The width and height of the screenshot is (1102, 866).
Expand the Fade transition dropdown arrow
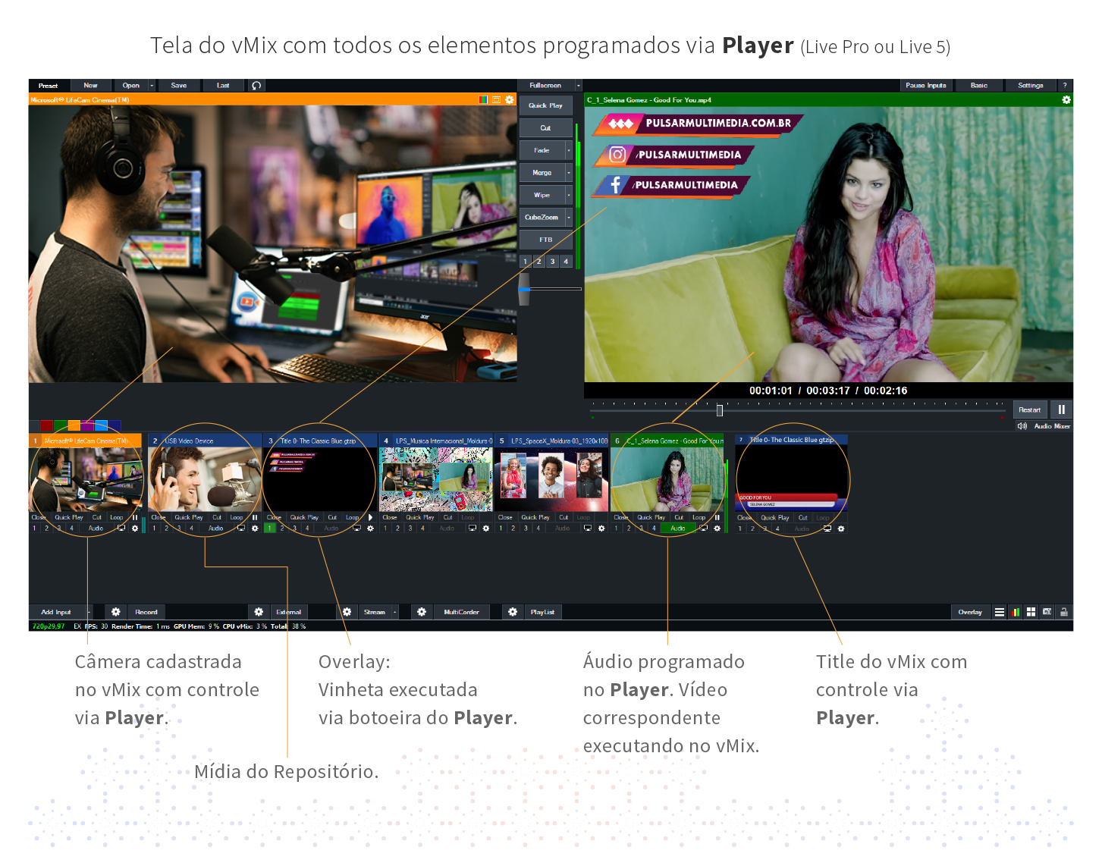coord(569,151)
